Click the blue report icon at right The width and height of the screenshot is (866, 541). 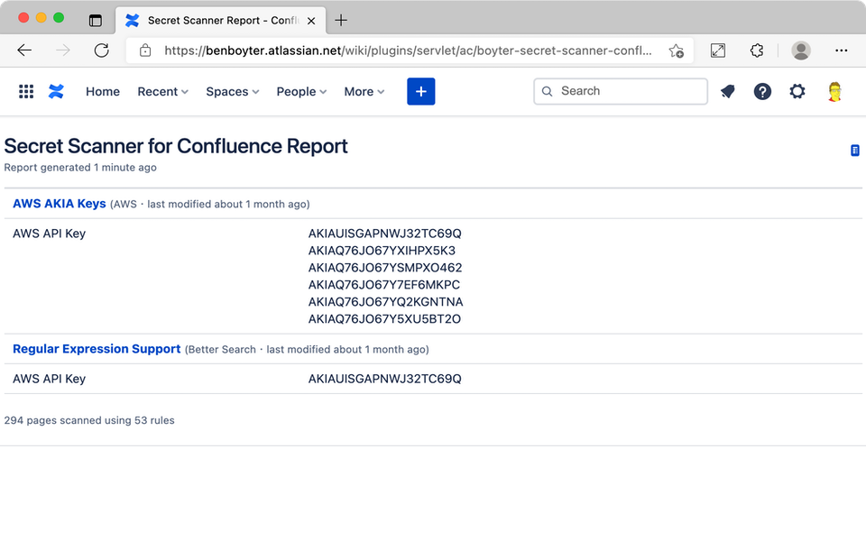coord(855,151)
